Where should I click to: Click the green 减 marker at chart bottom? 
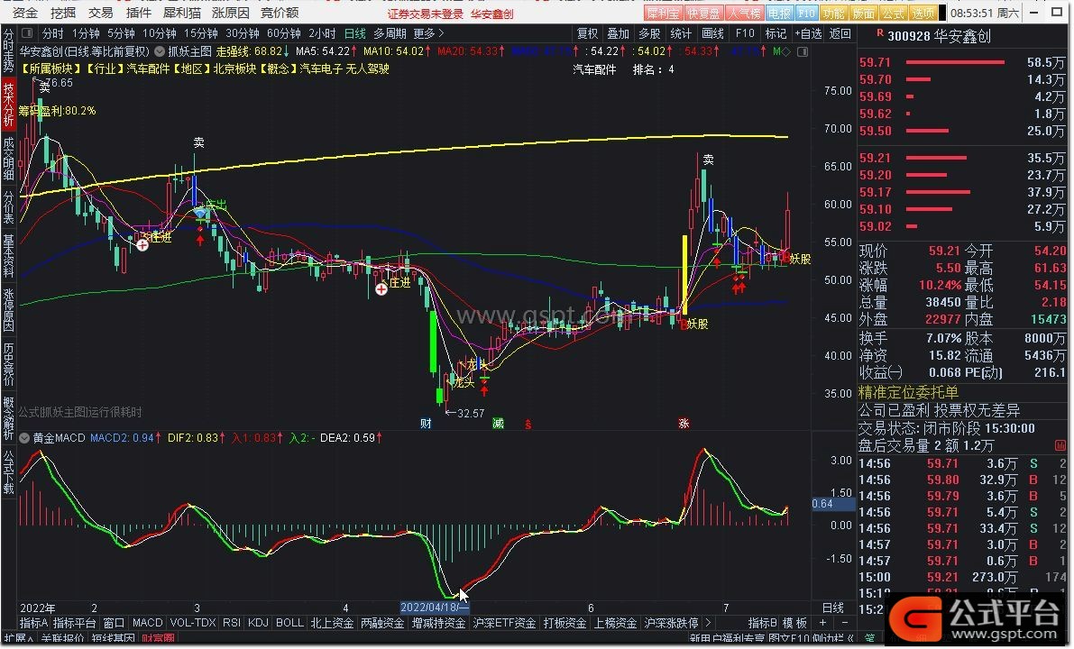point(498,423)
